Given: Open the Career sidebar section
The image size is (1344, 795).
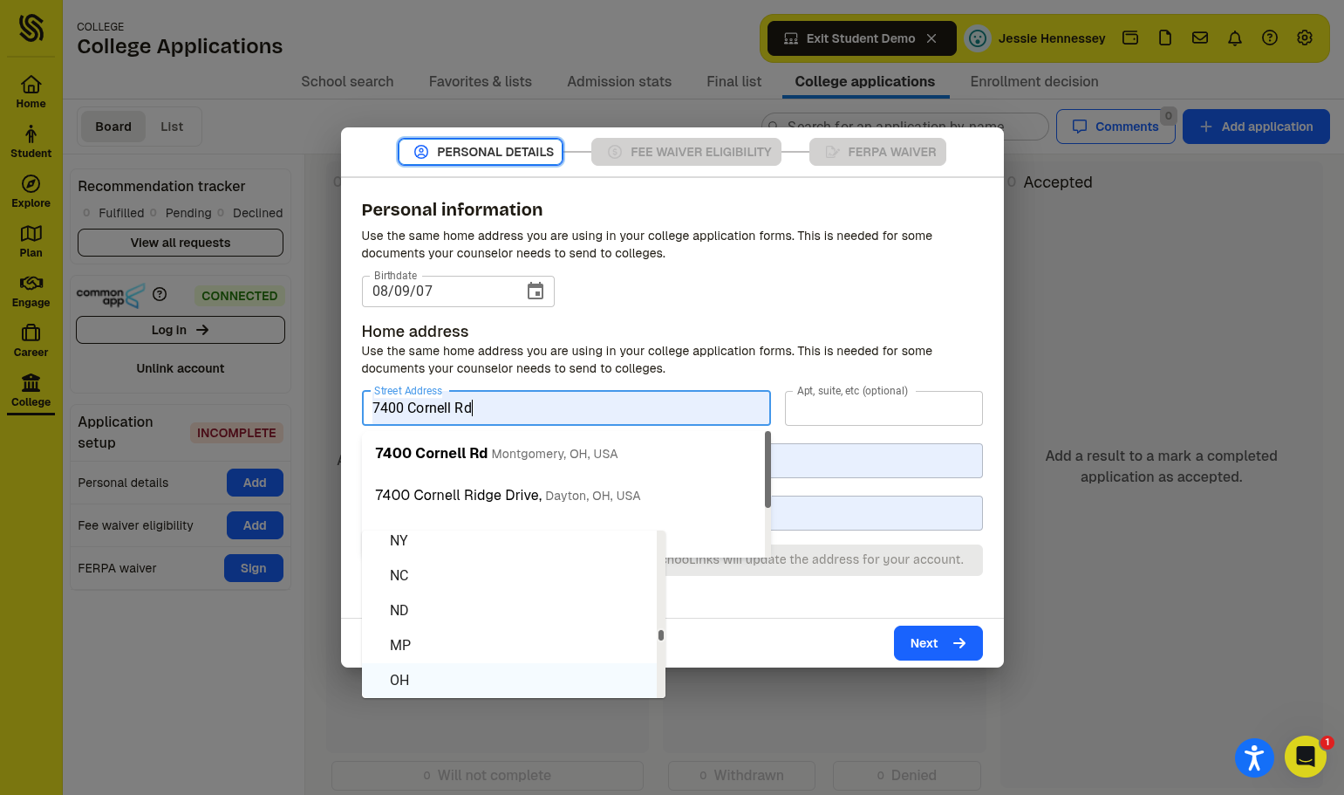Looking at the screenshot, I should pyautogui.click(x=31, y=340).
